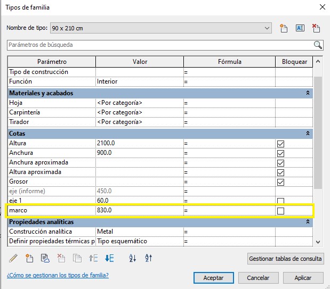
Task: Sort parameters in descending alphabetical order
Action: [x=149, y=258]
